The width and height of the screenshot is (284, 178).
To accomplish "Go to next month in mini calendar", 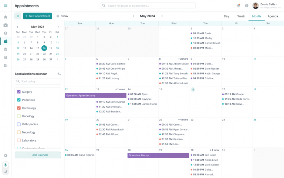I will click(58, 27).
